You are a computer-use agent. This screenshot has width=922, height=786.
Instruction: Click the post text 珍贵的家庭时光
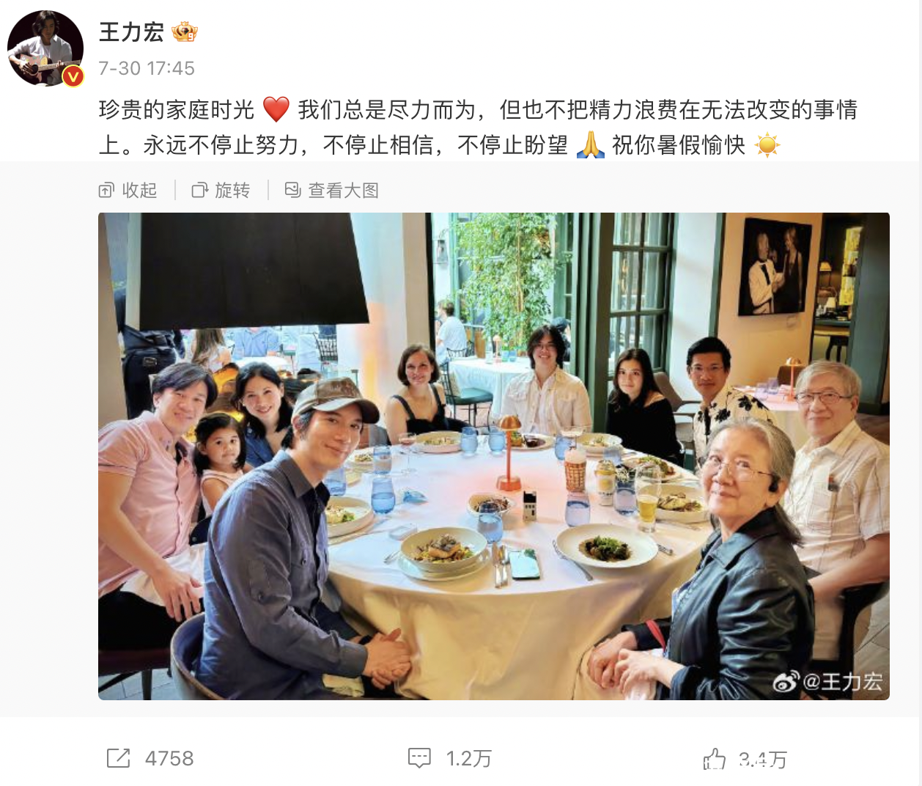pos(177,110)
